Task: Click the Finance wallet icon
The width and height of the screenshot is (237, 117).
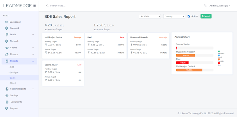Action: tap(7, 54)
